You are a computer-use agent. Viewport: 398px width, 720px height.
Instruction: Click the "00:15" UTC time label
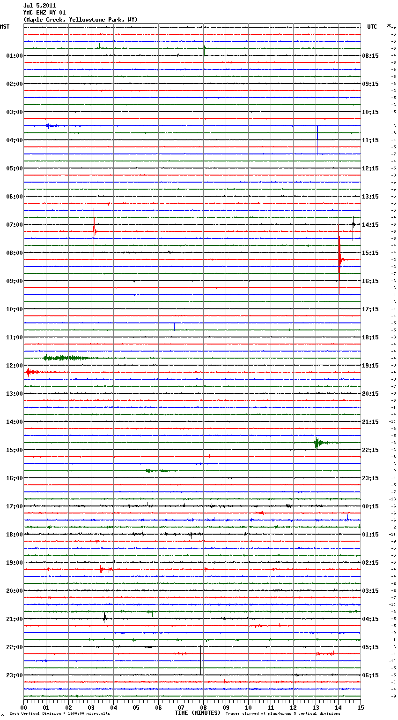coord(370,506)
